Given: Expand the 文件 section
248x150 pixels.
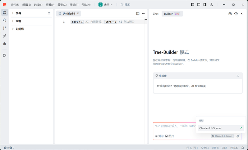Looking at the screenshot, I should point(31,13).
